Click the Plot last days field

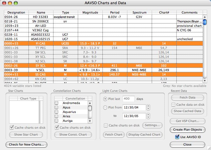[128, 99]
